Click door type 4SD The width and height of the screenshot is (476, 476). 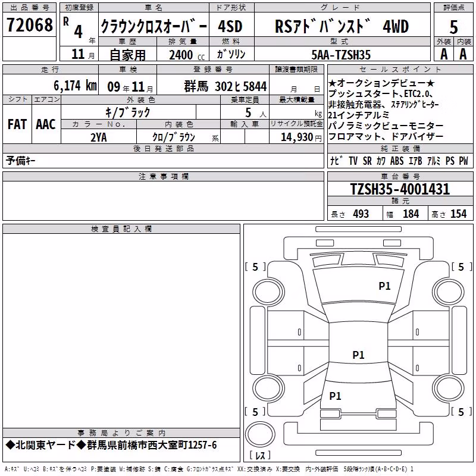(230, 26)
